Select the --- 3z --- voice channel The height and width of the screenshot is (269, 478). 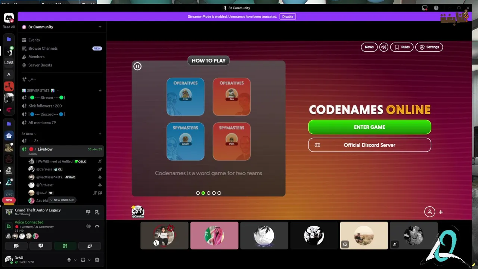coord(62,141)
